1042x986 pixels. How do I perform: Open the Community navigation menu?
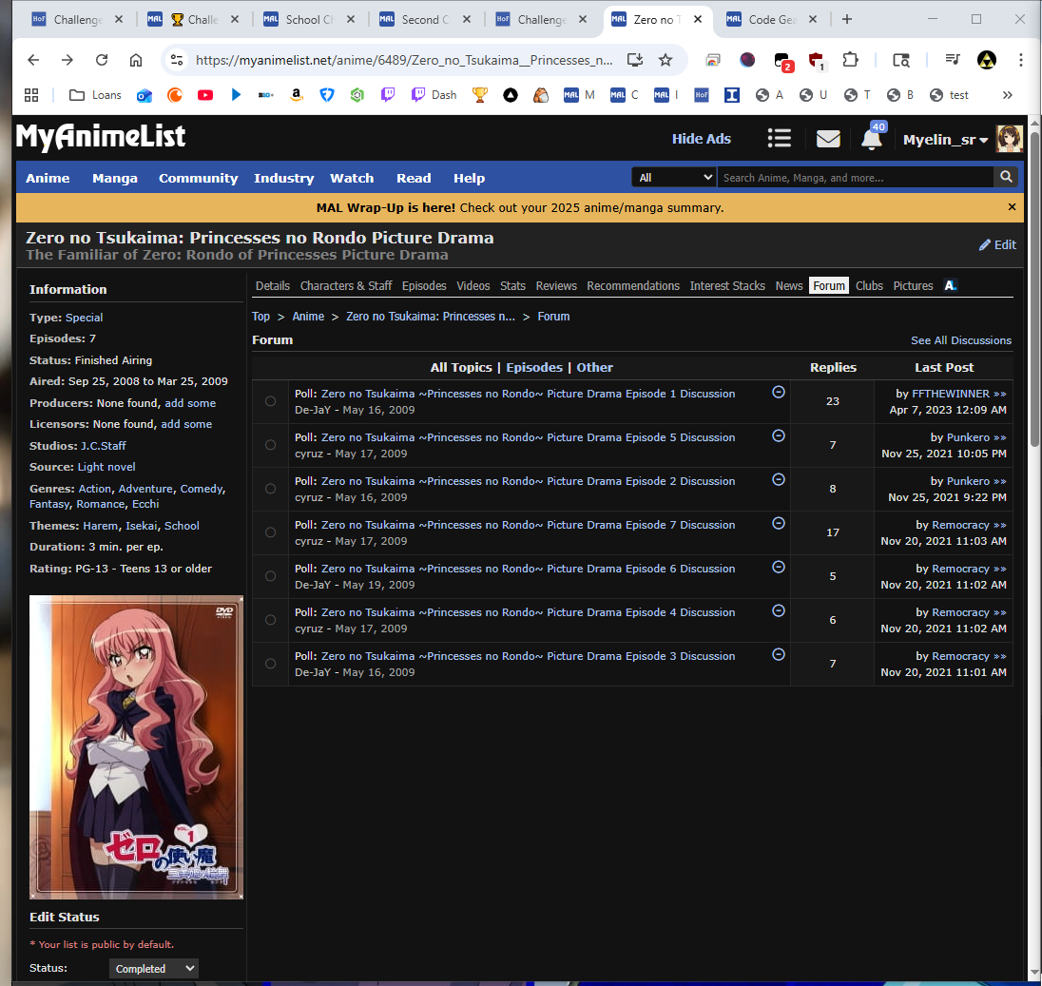click(198, 178)
